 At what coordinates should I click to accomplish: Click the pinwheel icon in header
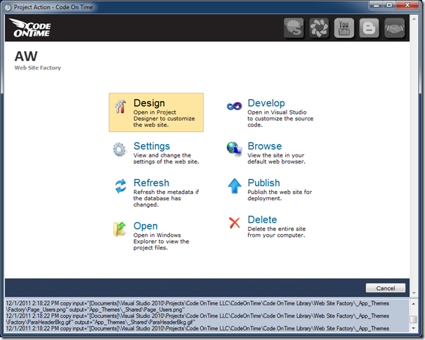pyautogui.click(x=319, y=28)
